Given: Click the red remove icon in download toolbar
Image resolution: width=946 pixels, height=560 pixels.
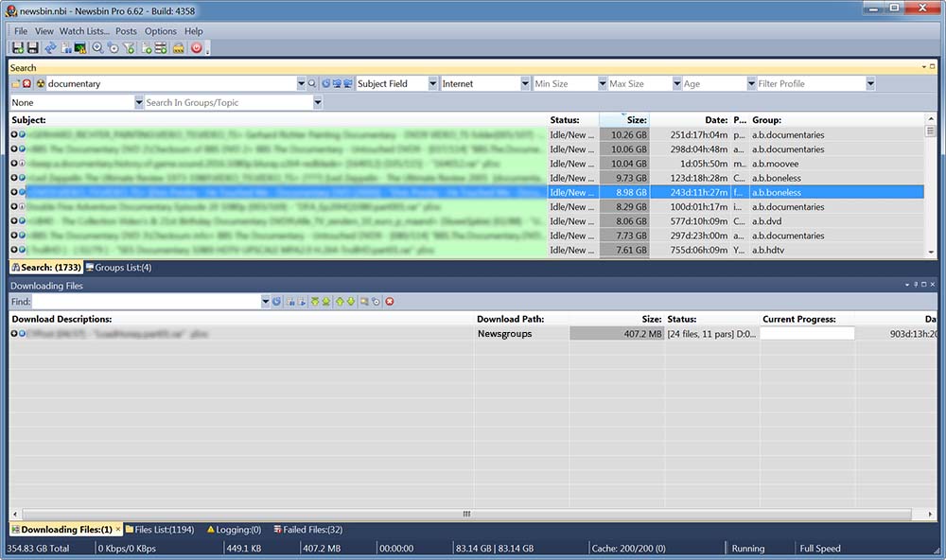Looking at the screenshot, I should pyautogui.click(x=390, y=301).
